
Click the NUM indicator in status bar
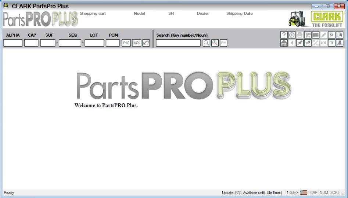coord(324,192)
